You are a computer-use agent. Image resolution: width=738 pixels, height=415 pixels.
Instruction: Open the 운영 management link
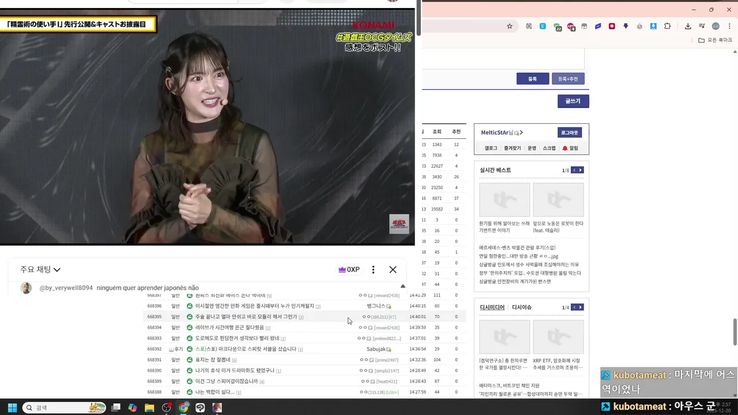click(532, 148)
